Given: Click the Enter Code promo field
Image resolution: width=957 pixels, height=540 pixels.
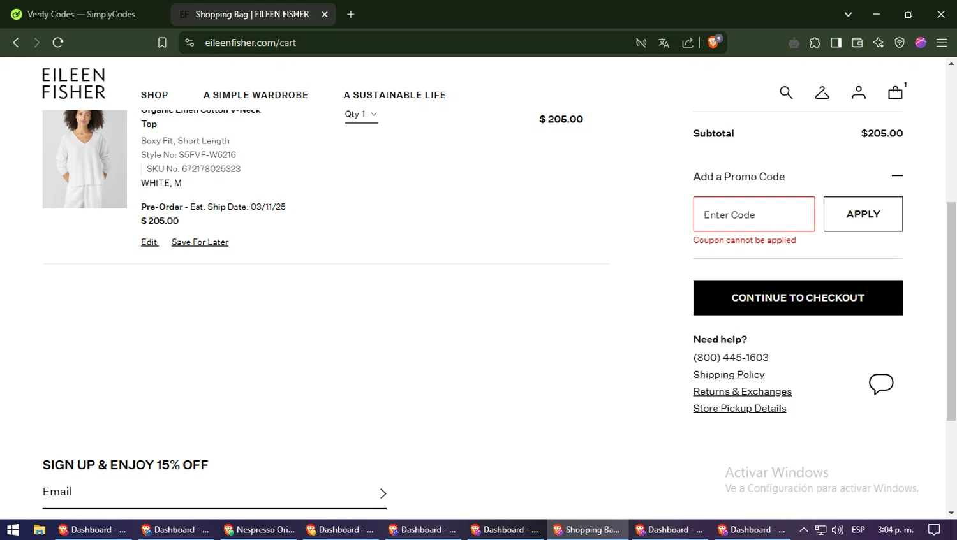Looking at the screenshot, I should click(754, 214).
